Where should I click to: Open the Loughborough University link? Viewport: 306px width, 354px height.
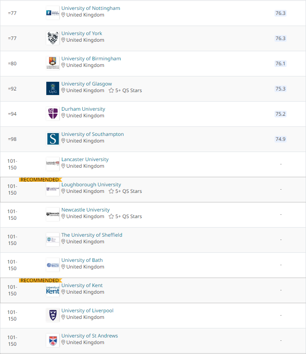pyautogui.click(x=91, y=185)
